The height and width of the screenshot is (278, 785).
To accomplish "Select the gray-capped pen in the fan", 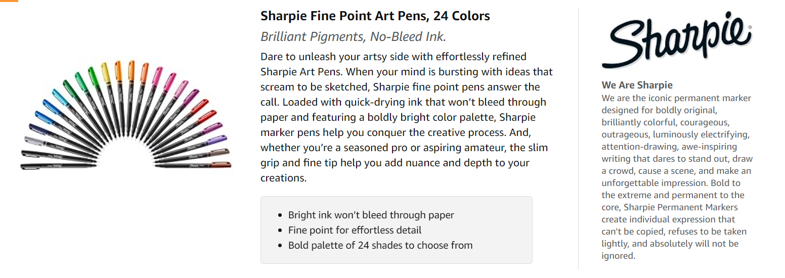I will point(33,139).
